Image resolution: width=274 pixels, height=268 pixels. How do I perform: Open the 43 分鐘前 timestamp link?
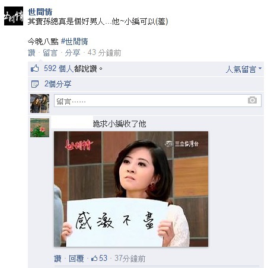point(104,53)
